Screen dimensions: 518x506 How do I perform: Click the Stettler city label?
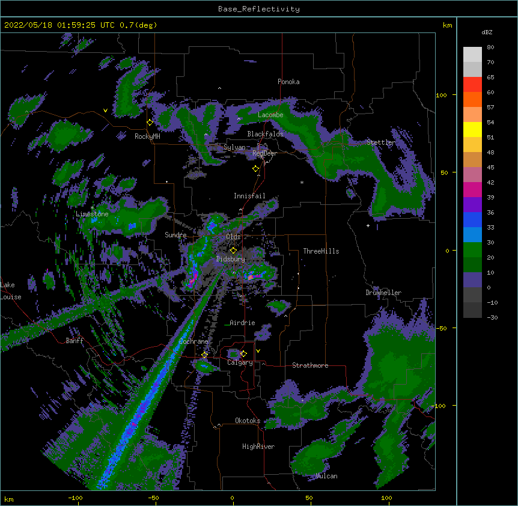click(381, 142)
